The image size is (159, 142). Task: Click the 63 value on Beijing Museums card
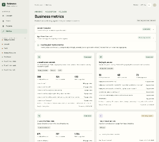click(119, 75)
